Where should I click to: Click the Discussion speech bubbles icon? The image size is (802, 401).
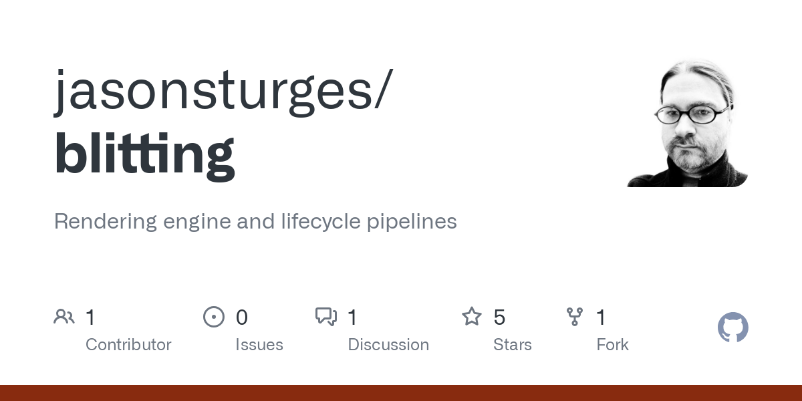[x=326, y=317]
